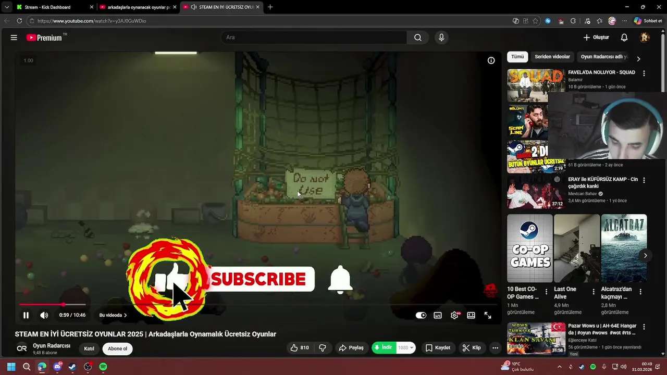The height and width of the screenshot is (375, 667).
Task: Create a clip with Klip
Action: pos(472,348)
